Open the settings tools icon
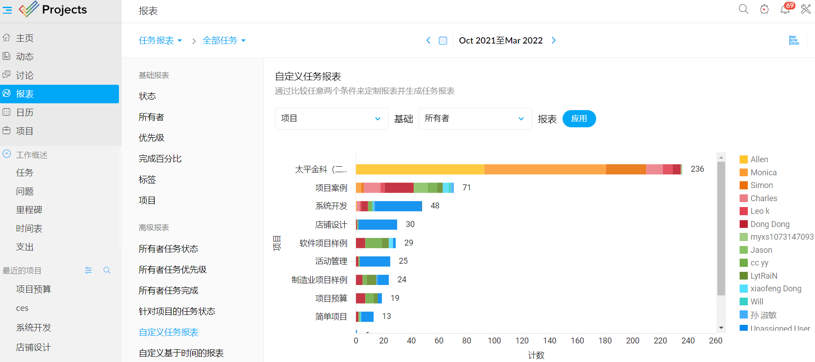The height and width of the screenshot is (362, 815). (x=806, y=9)
